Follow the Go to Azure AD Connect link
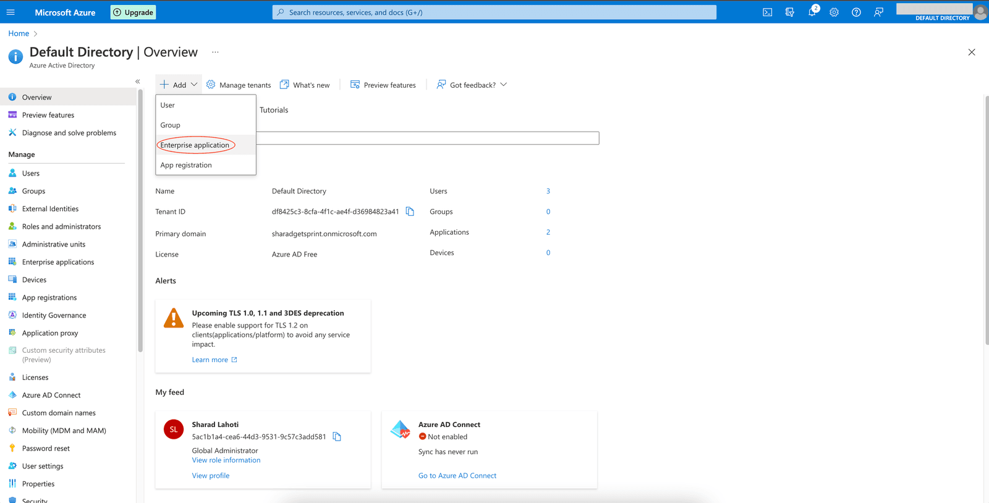The height and width of the screenshot is (503, 989). (457, 476)
